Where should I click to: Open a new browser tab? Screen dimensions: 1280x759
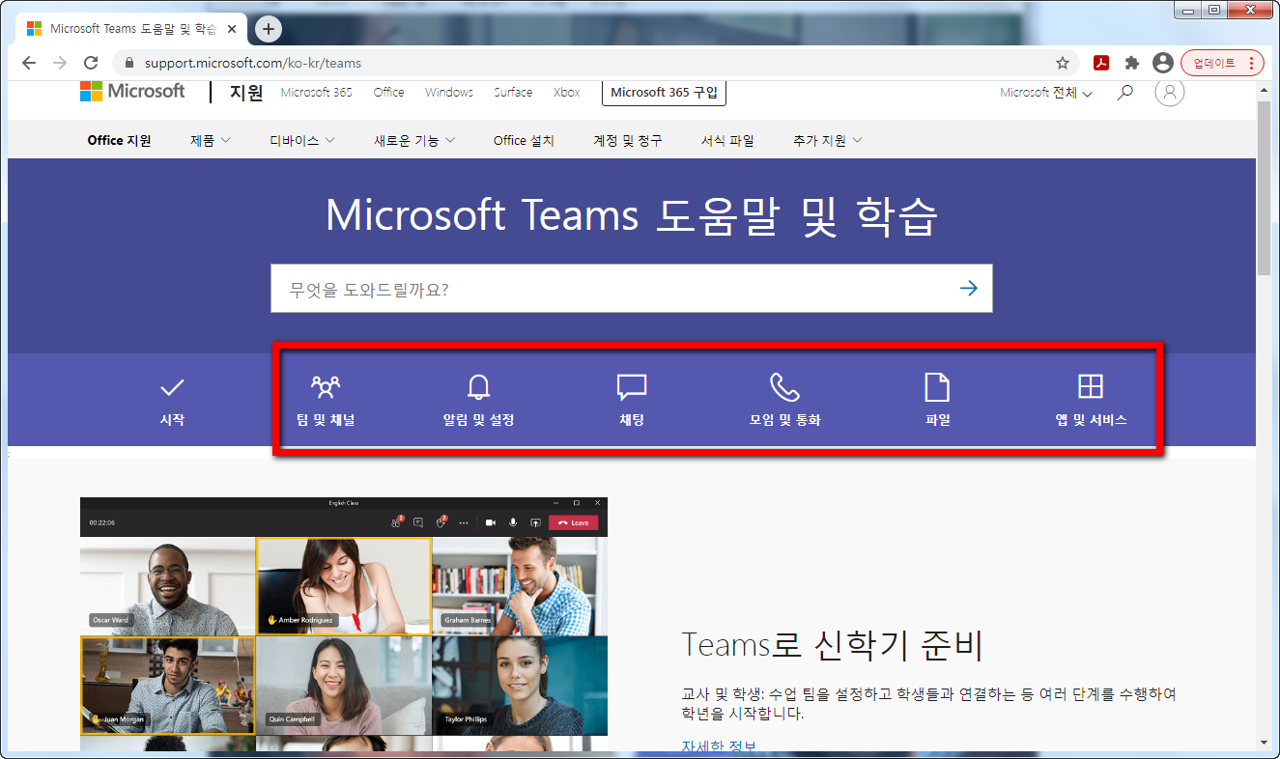pyautogui.click(x=269, y=29)
